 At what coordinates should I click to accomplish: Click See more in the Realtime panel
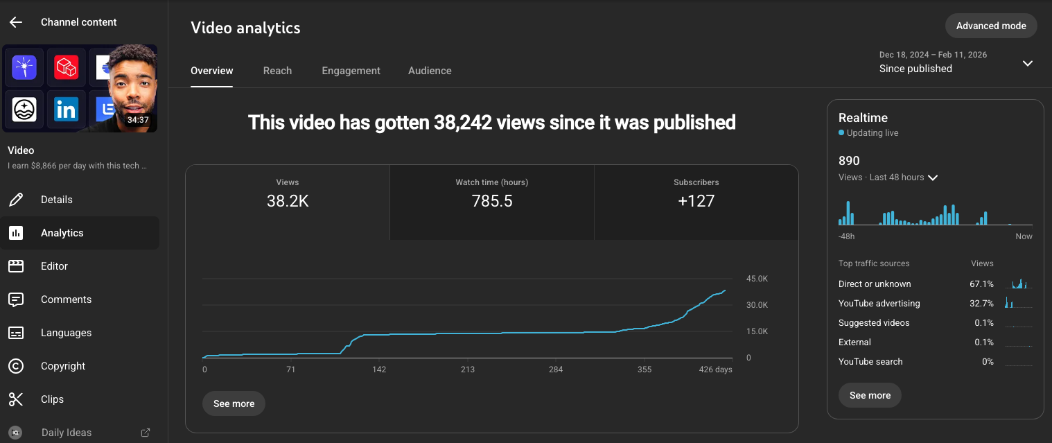[870, 395]
